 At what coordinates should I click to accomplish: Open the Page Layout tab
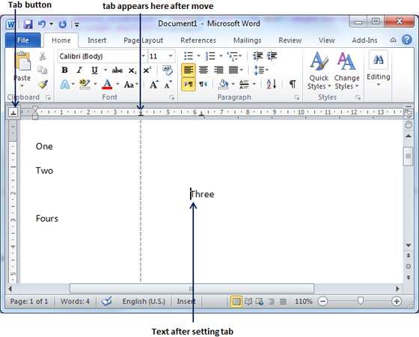pos(143,40)
